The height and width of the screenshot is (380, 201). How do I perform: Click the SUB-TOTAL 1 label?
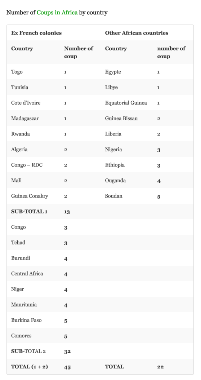point(29,212)
